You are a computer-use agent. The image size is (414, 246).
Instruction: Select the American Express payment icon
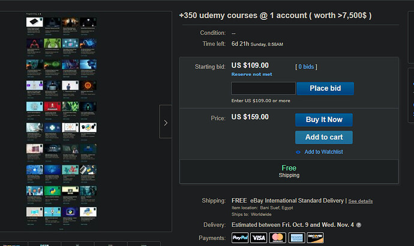click(x=297, y=238)
